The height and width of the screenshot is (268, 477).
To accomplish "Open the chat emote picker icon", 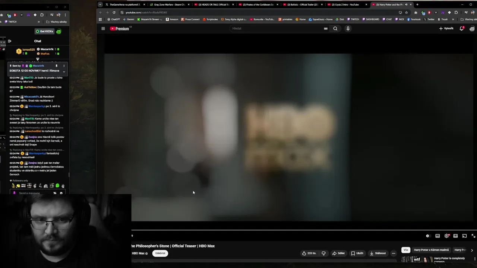I will [61, 193].
